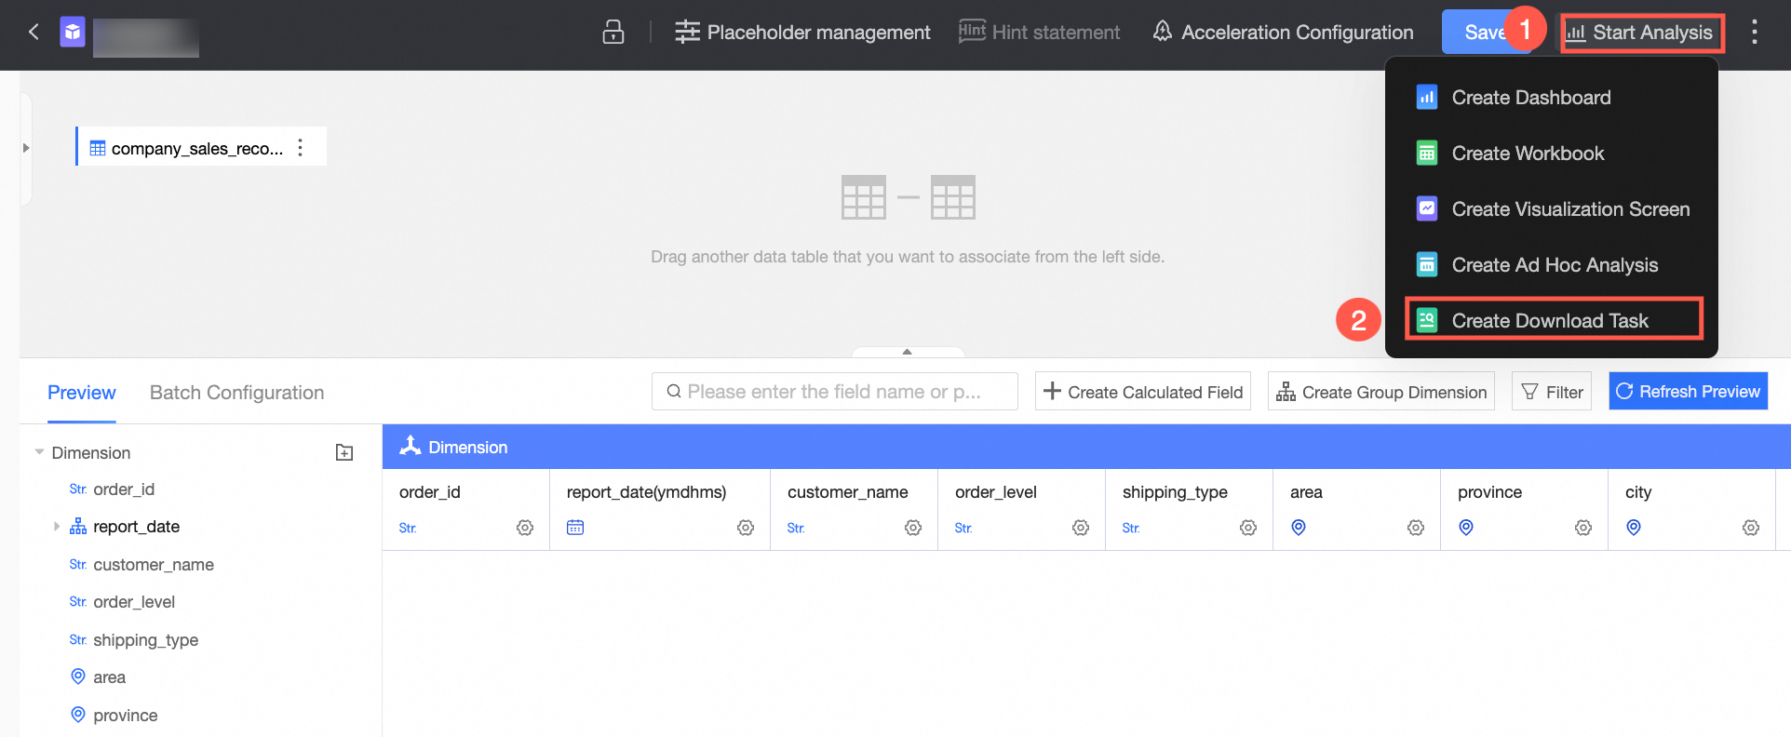Viewport: 1791px width, 737px height.
Task: Collapse canvas using the upward arrow handle
Action: 908,352
